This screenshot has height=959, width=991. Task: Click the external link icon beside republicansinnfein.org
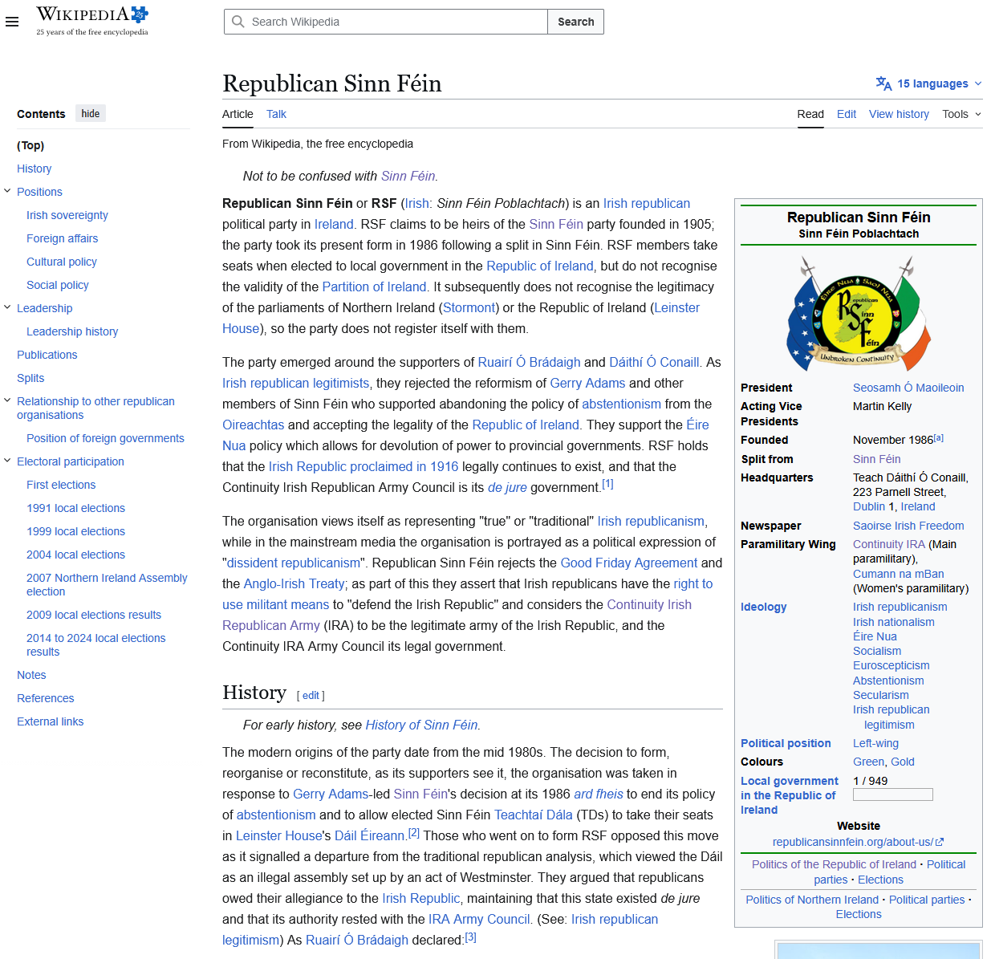point(940,842)
